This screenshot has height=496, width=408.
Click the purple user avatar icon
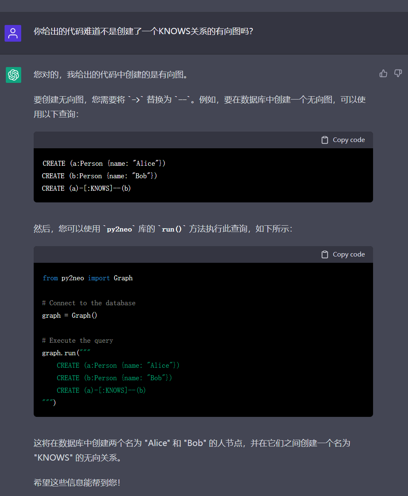tap(13, 33)
